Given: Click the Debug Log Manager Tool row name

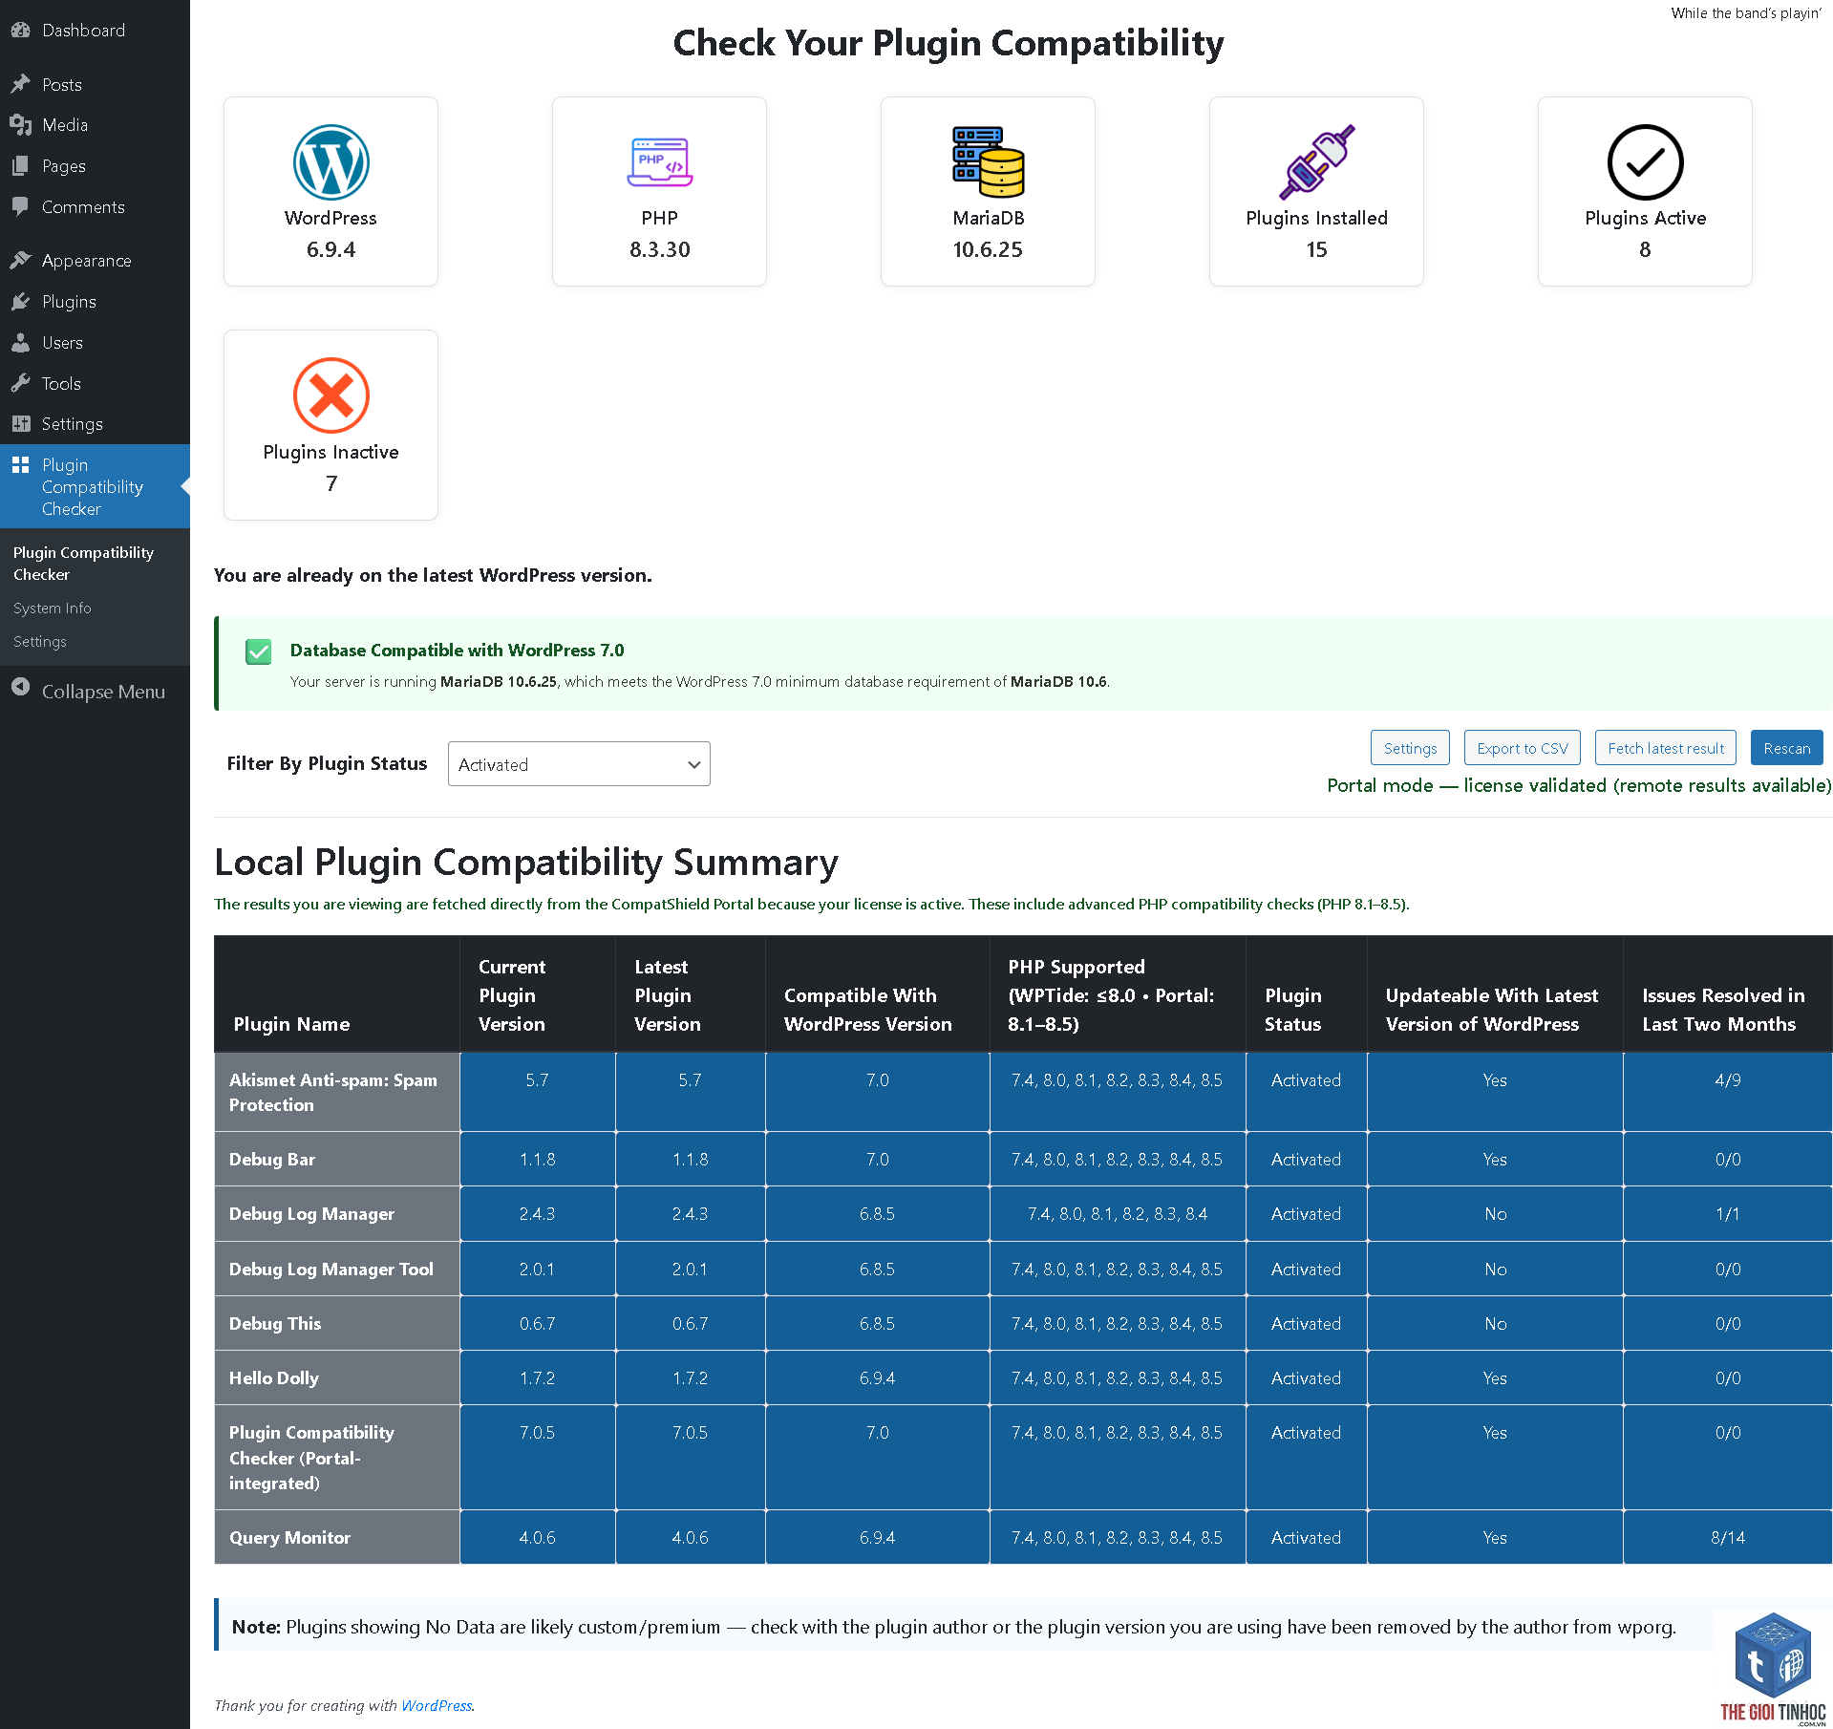Looking at the screenshot, I should 331,1269.
